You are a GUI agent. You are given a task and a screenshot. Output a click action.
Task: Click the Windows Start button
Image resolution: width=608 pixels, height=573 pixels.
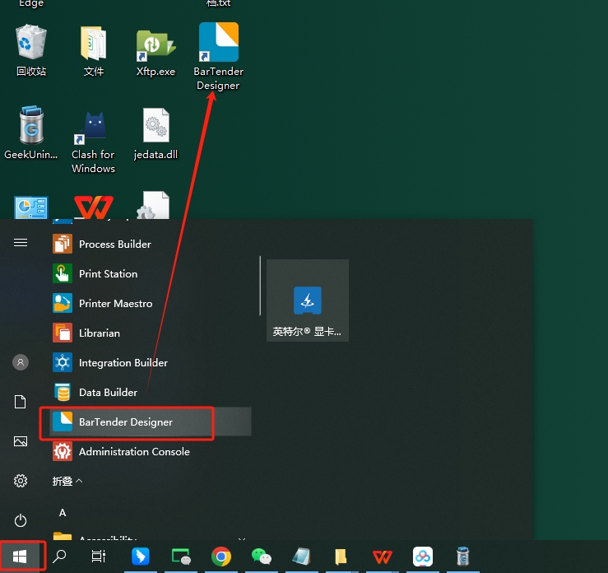(x=20, y=557)
